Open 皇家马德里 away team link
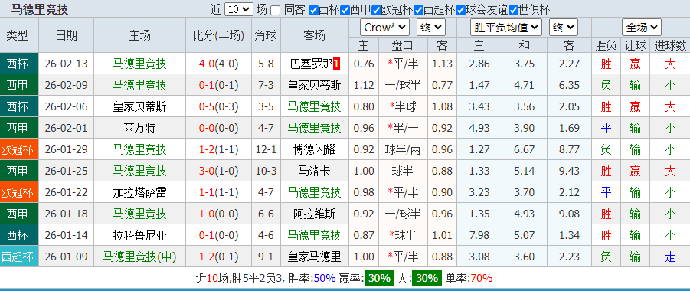690x291 pixels. 314,257
